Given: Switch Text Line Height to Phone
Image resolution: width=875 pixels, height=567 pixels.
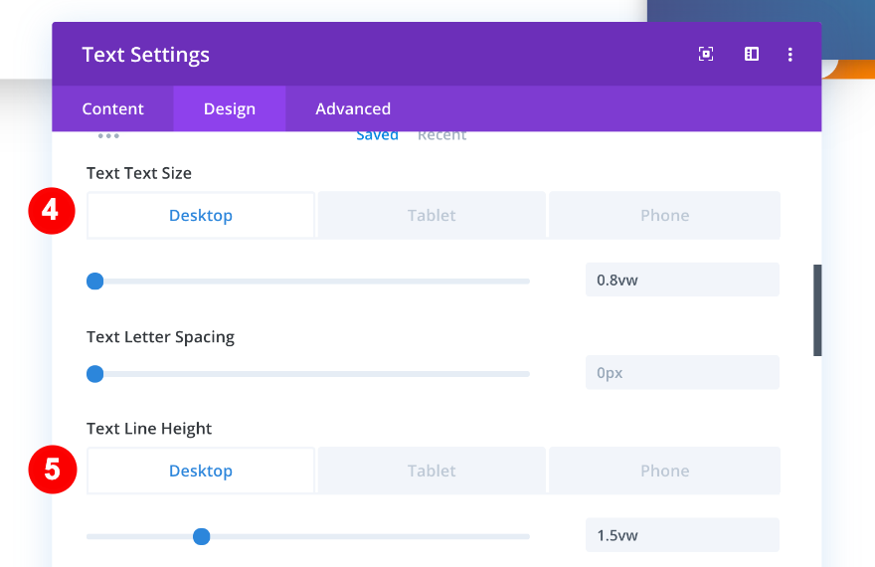Looking at the screenshot, I should [664, 472].
